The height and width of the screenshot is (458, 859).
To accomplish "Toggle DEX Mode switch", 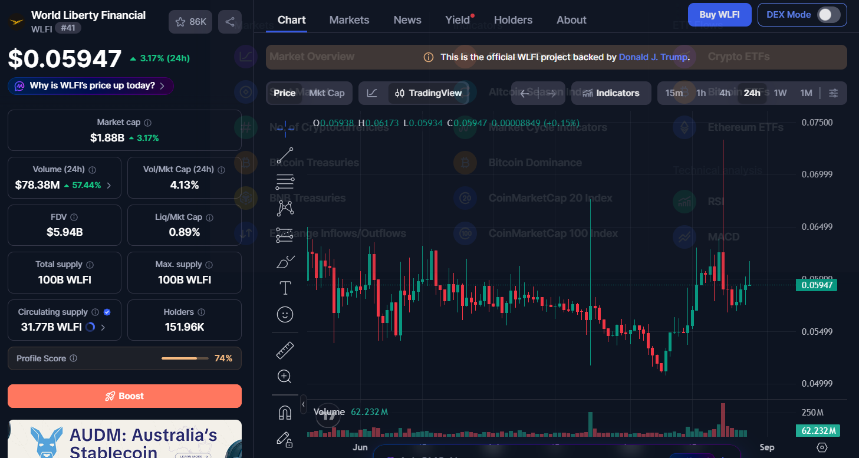I will [x=828, y=15].
